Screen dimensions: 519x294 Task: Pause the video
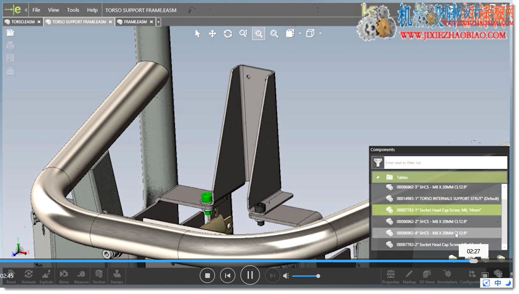coord(250,276)
